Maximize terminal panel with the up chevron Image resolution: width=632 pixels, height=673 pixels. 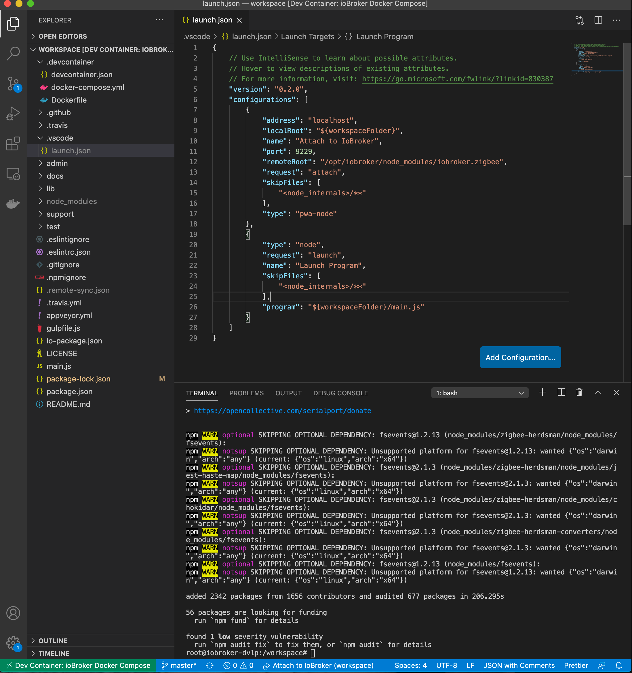pos(598,392)
